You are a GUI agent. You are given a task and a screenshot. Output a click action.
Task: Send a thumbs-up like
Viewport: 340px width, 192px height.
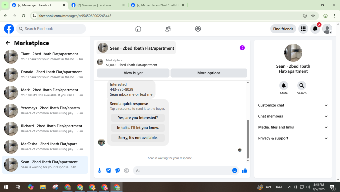coord(245,170)
